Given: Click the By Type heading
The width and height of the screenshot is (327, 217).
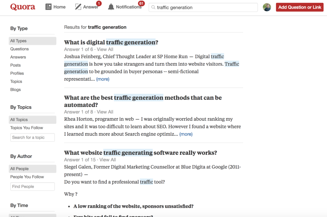Looking at the screenshot, I should click(19, 28).
